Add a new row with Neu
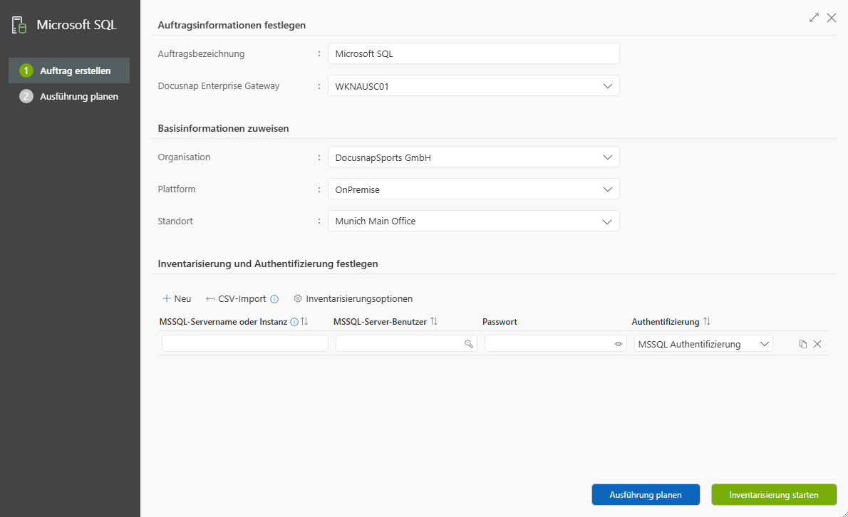 (177, 299)
